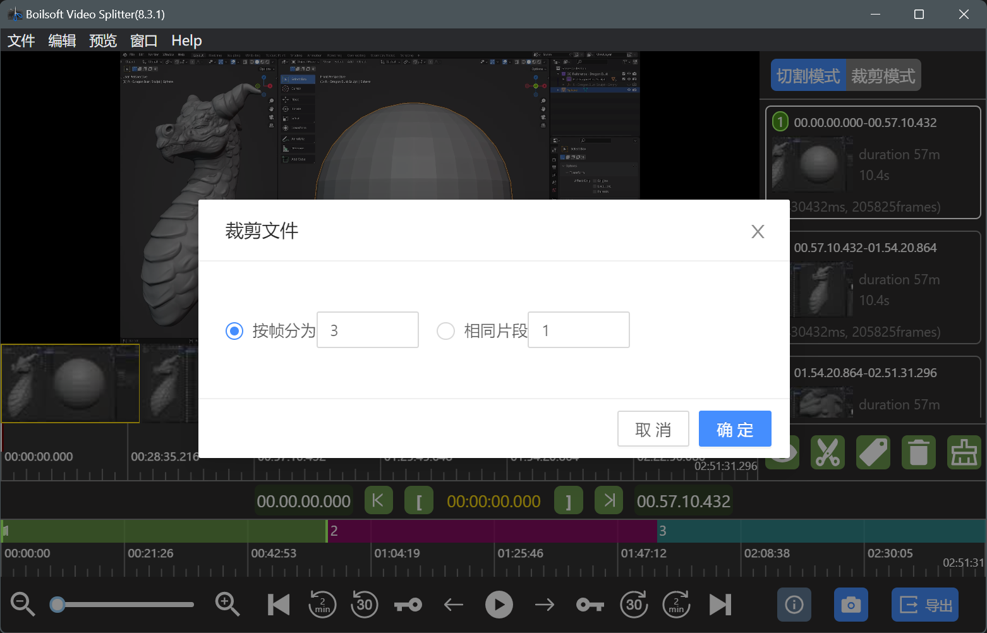Open the 预览 menu
987x633 pixels.
point(103,40)
